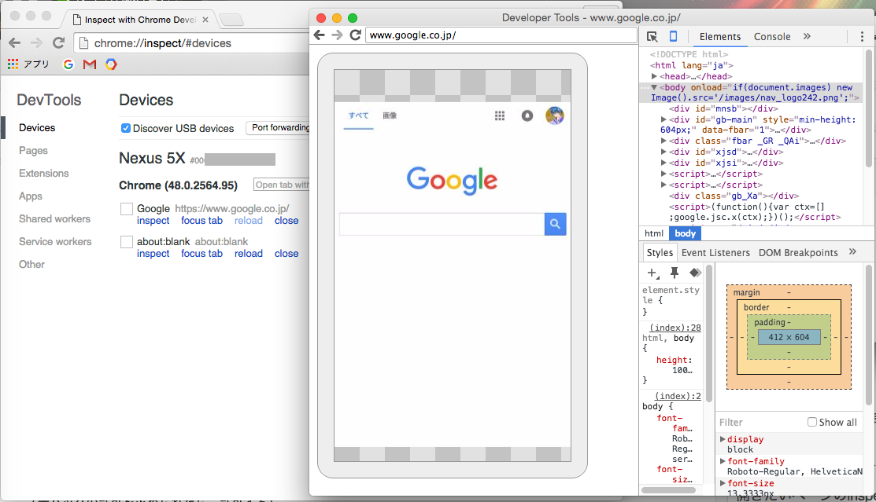Switch to the Console panel tab
Viewport: 876px width, 502px height.
pyautogui.click(x=772, y=36)
